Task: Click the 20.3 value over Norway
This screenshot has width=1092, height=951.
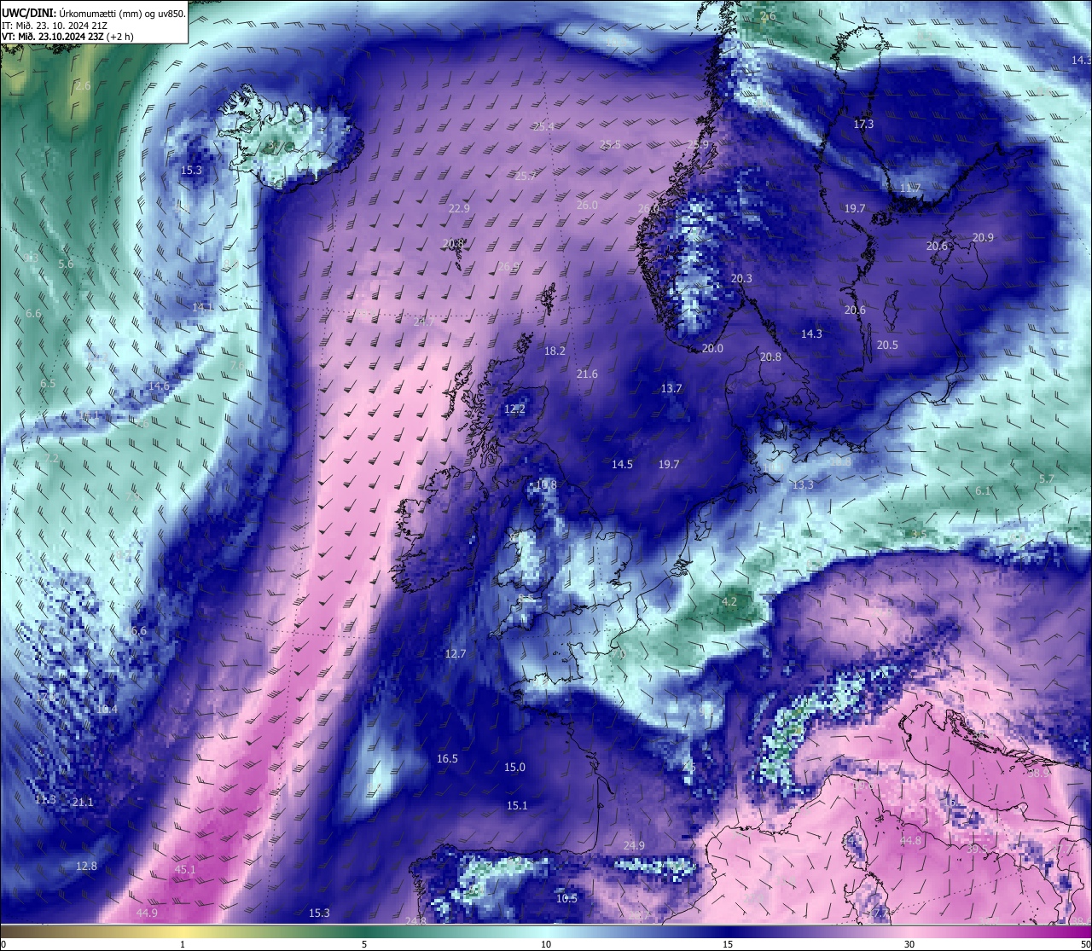Action: (x=741, y=279)
